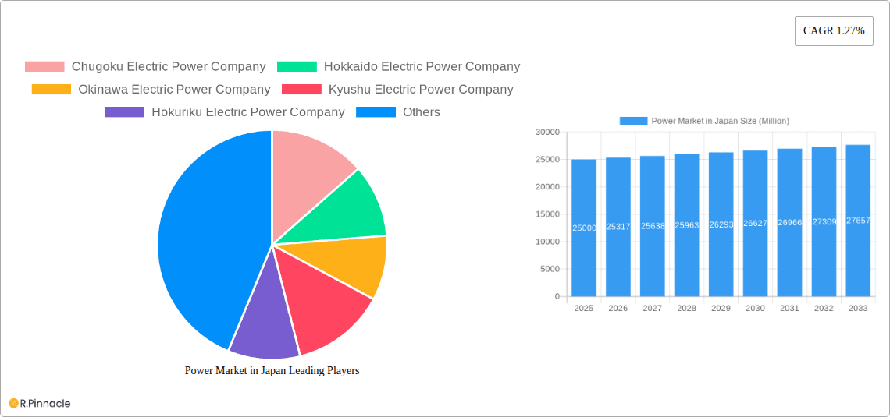Click the Power Market in Japan Leading Players title
890x417 pixels.
272,371
